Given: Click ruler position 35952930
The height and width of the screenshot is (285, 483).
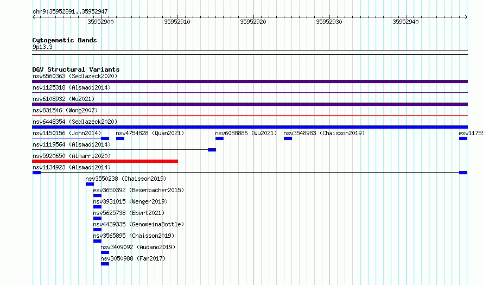Looking at the screenshot, I should point(329,22).
